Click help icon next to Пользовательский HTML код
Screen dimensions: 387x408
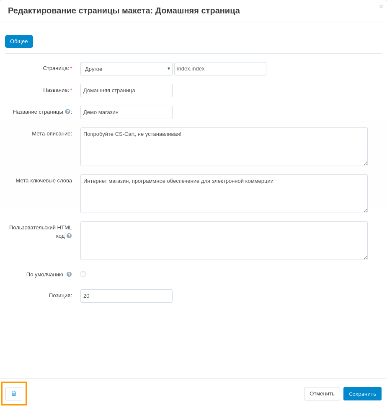[x=69, y=236]
